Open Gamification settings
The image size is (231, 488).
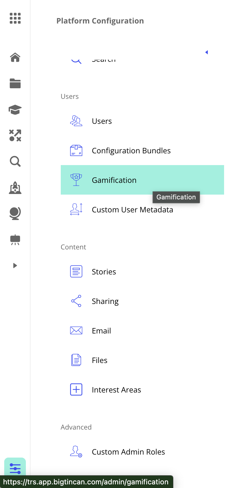click(x=114, y=180)
